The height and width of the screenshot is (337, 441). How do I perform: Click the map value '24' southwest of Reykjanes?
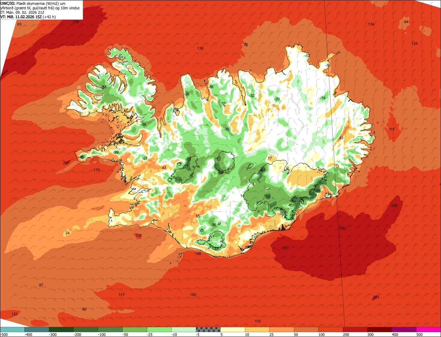(x=68, y=233)
